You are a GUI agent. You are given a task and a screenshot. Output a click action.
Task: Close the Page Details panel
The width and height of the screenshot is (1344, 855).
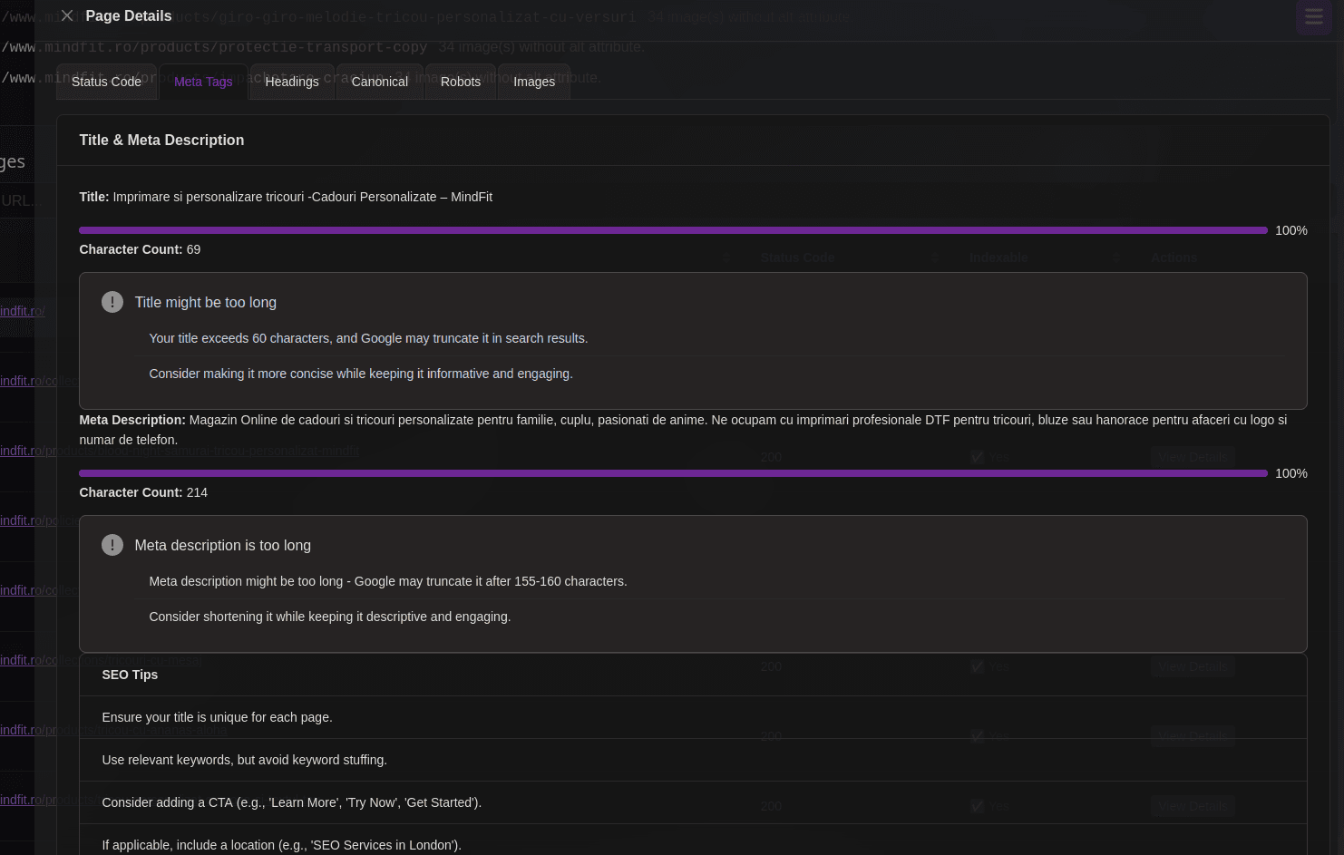tap(66, 15)
